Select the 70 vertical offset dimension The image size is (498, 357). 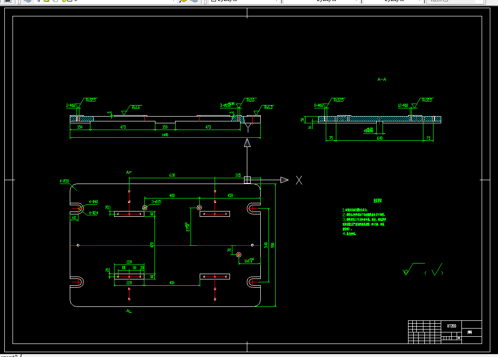tap(230, 250)
